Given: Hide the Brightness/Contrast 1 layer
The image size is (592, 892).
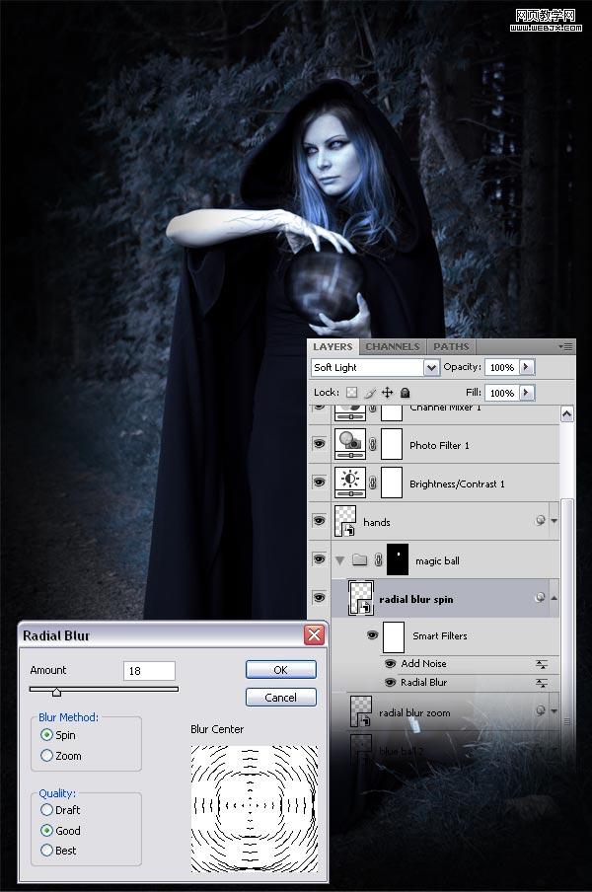Looking at the screenshot, I should click(319, 483).
